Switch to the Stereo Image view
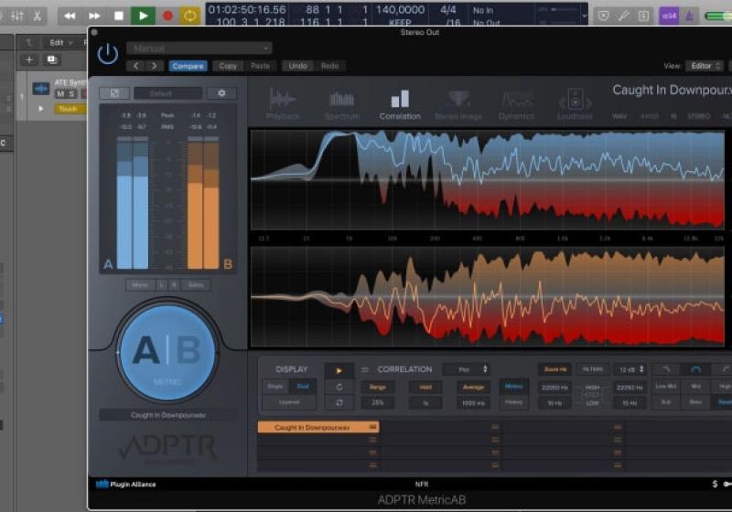The width and height of the screenshot is (732, 512). pyautogui.click(x=458, y=104)
